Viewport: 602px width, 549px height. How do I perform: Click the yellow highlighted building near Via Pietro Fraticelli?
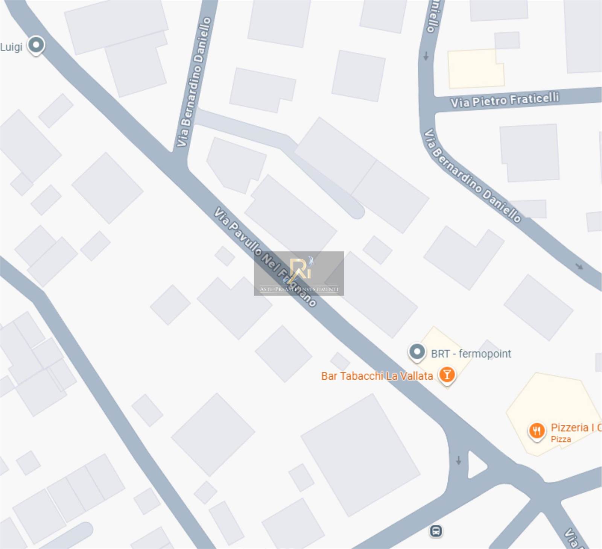[x=476, y=68]
